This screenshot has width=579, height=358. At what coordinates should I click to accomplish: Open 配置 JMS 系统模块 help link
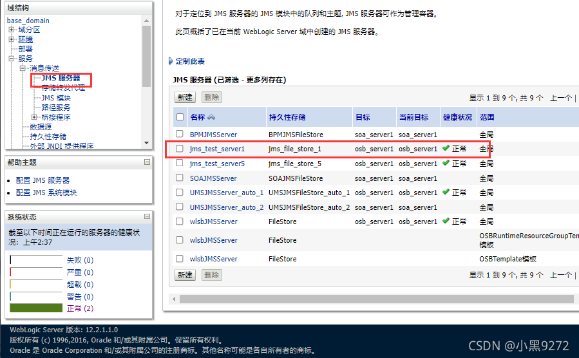46,193
